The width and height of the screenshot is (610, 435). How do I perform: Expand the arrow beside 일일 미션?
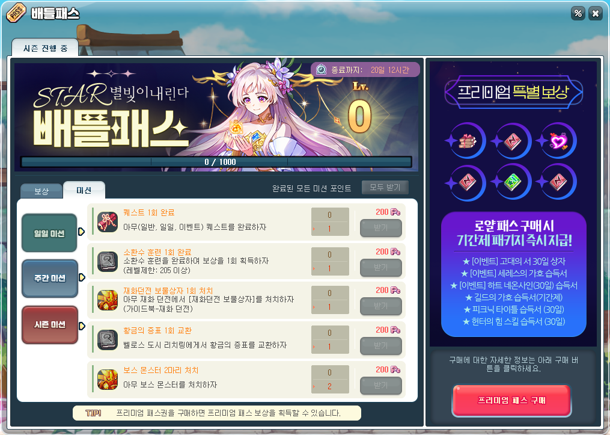point(81,232)
